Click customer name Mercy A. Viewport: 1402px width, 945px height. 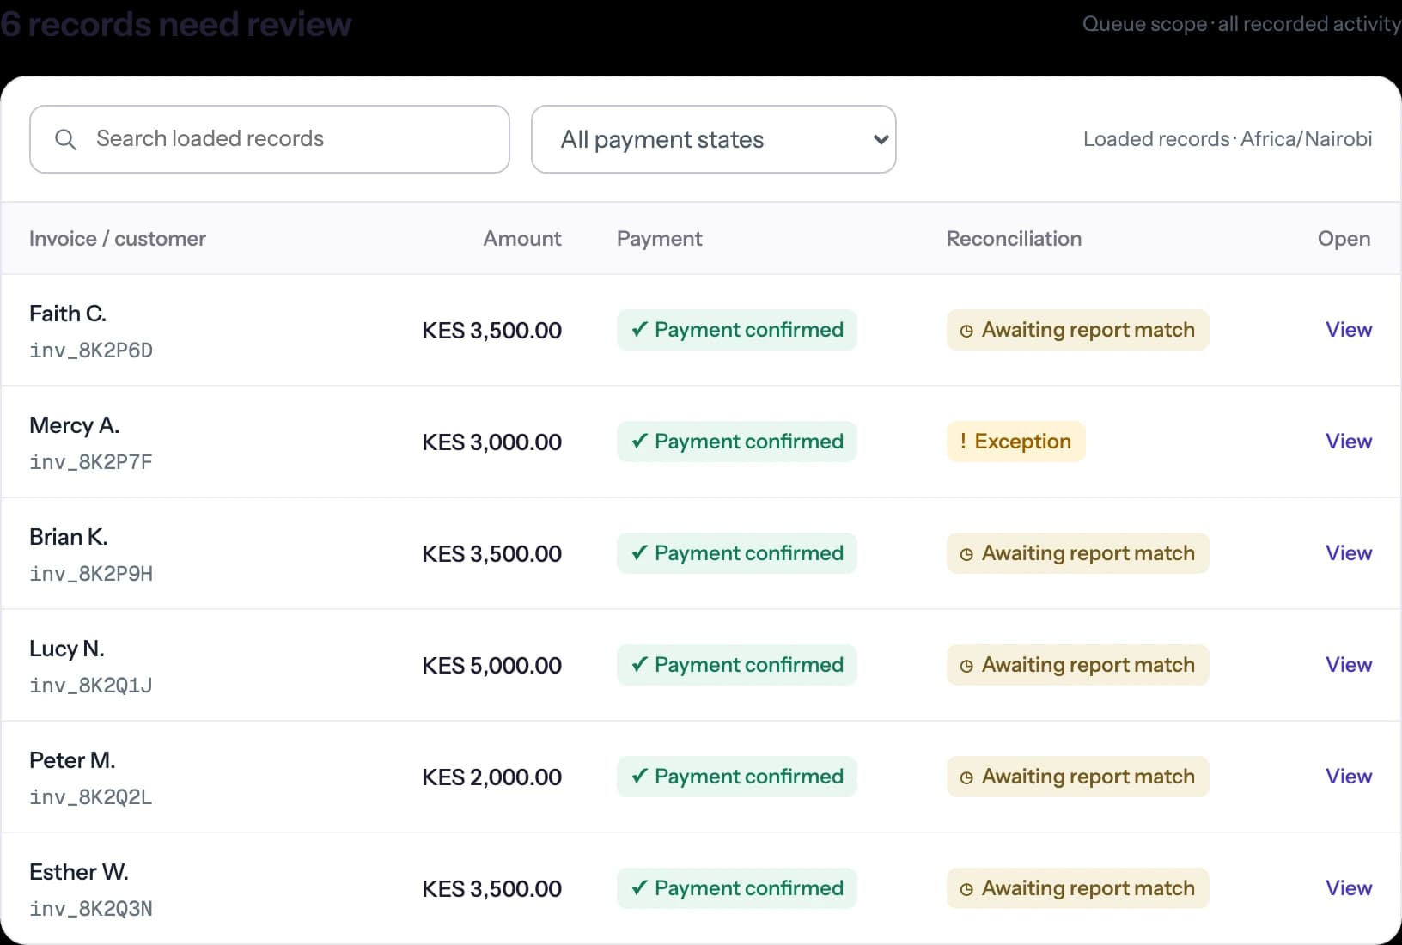coord(75,425)
